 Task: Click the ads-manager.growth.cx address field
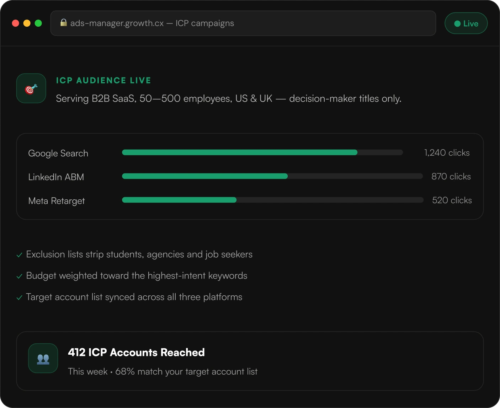243,23
